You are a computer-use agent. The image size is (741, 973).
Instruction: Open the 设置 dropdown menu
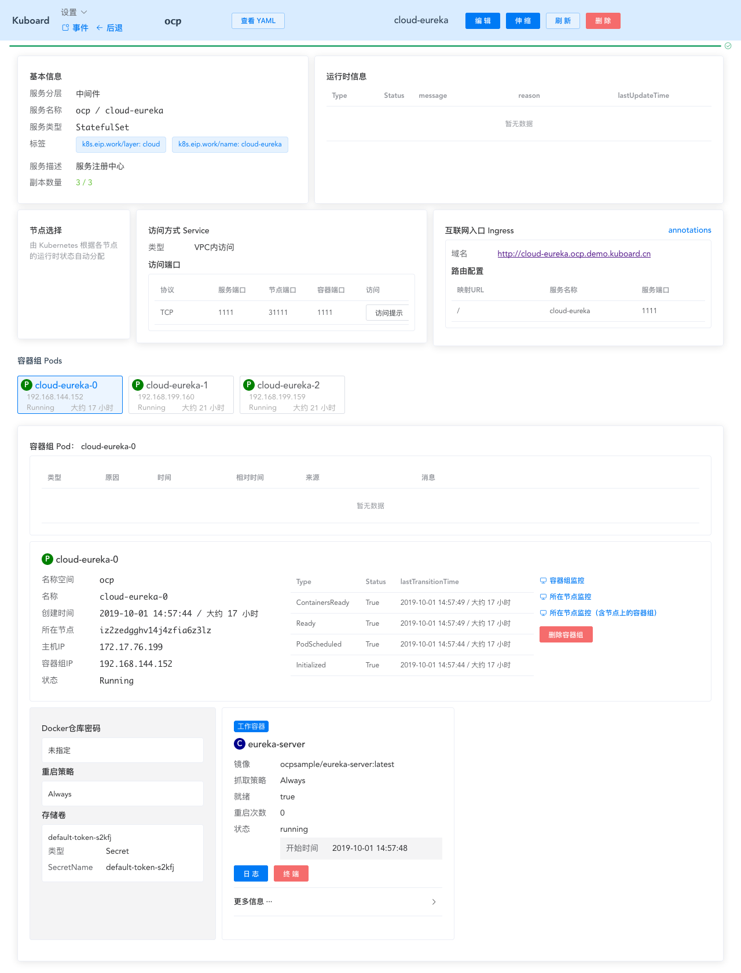point(74,12)
